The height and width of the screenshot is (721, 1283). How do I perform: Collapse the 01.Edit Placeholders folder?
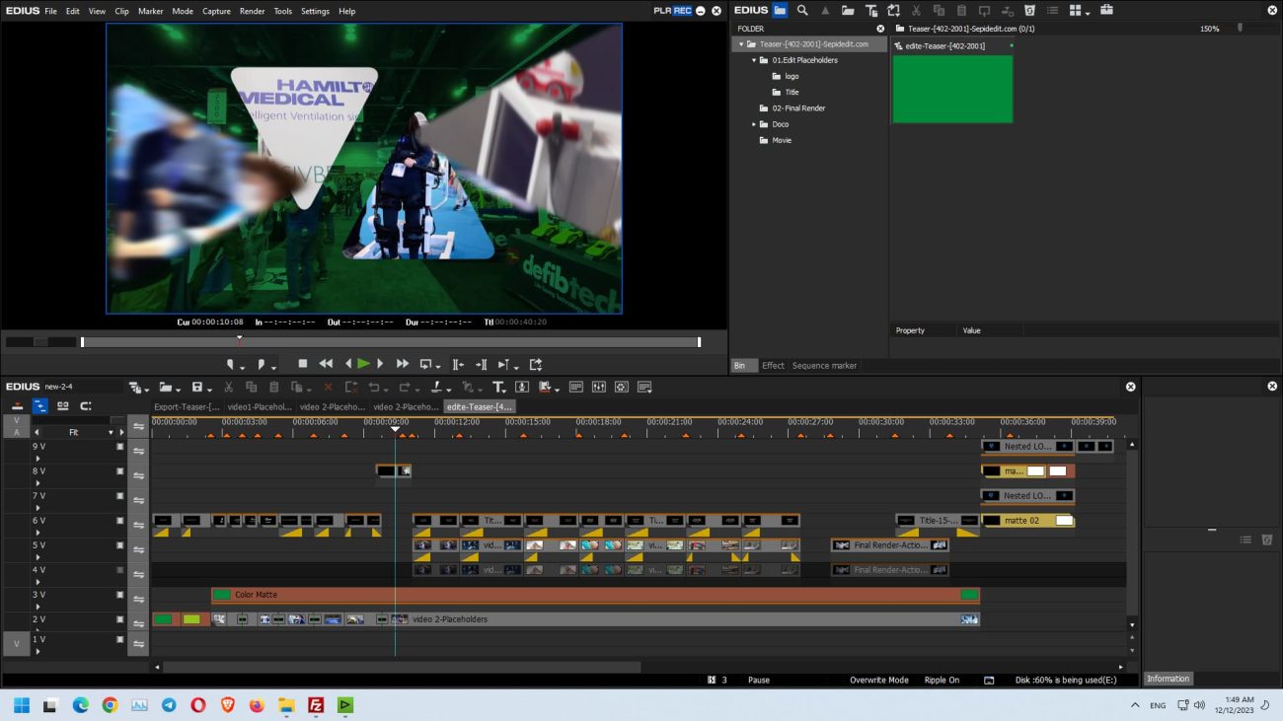754,60
